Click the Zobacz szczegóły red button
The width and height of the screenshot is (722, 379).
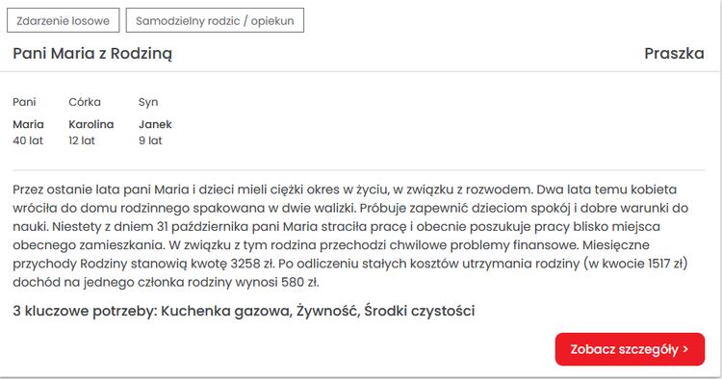[630, 349]
